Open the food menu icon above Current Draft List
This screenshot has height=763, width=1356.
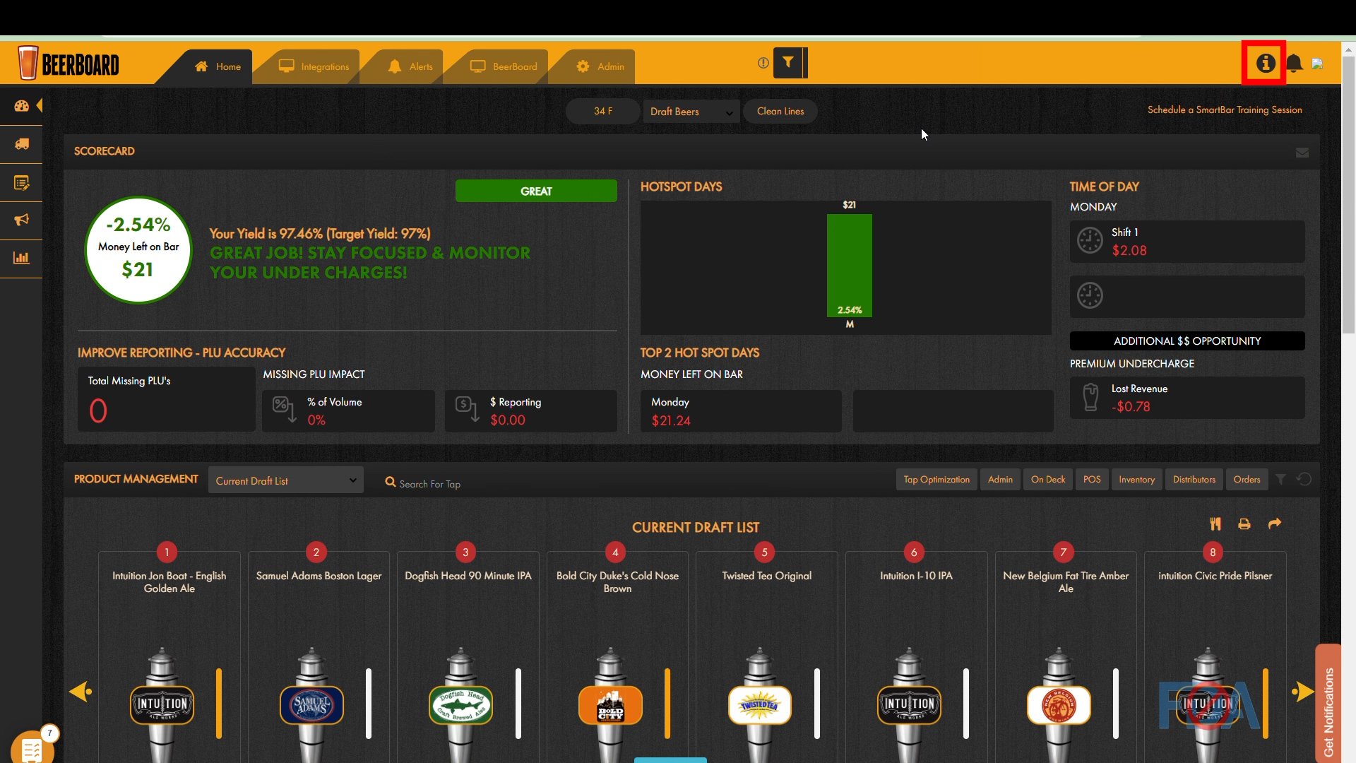1215,524
